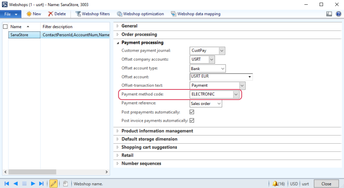Tick the select-all checkbox in grid header

[x=5, y=27]
